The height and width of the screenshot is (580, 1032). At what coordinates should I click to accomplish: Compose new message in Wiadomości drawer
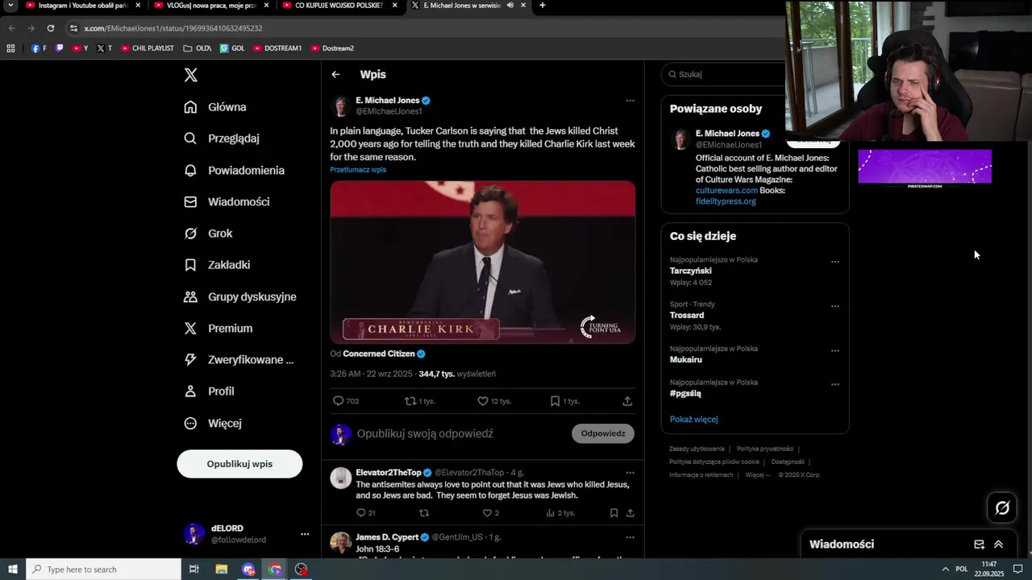coord(979,545)
